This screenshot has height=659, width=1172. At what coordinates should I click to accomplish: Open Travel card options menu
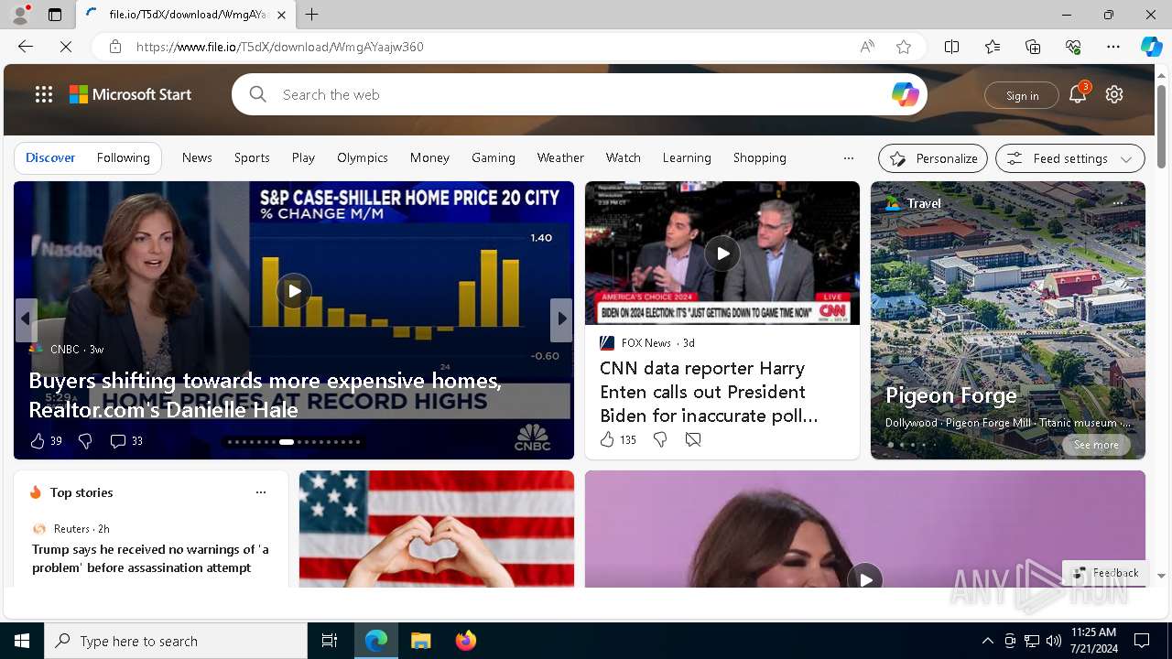point(1117,203)
